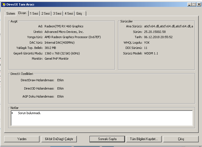Click the 'DirectX Tanı Aracı' window title
The height and width of the screenshot is (147, 202).
(20, 4)
